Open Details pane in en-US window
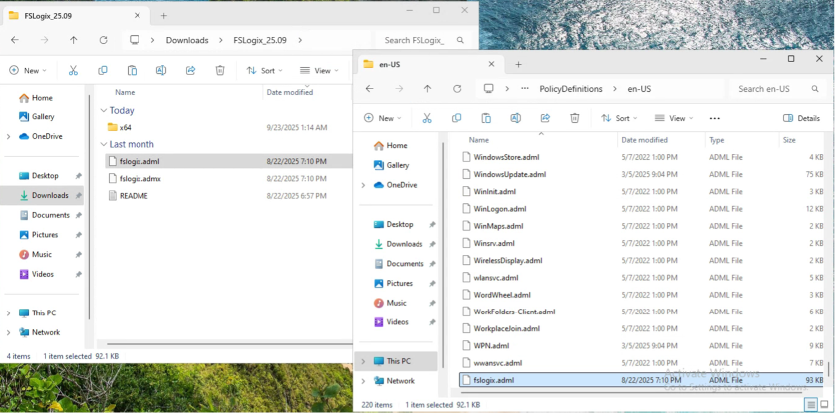Viewport: 837px width, 416px height. pos(801,118)
